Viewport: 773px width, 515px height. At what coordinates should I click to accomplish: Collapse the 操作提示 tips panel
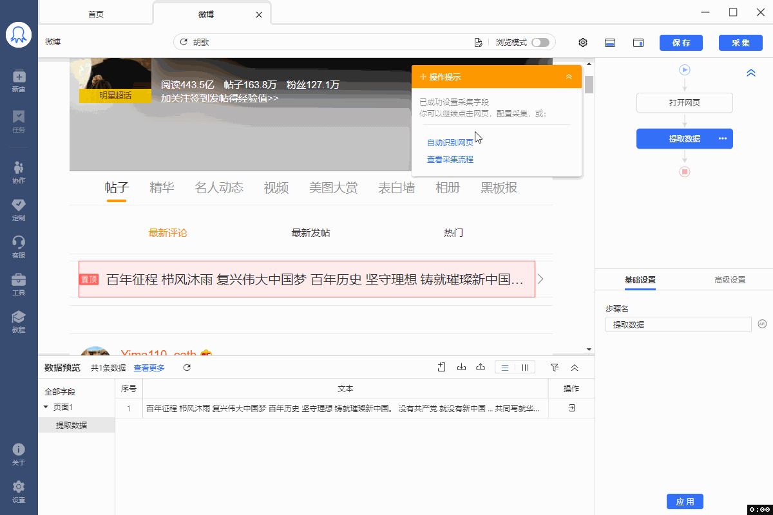pyautogui.click(x=569, y=77)
